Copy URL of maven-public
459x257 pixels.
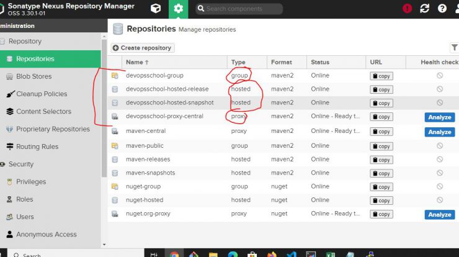coord(381,147)
